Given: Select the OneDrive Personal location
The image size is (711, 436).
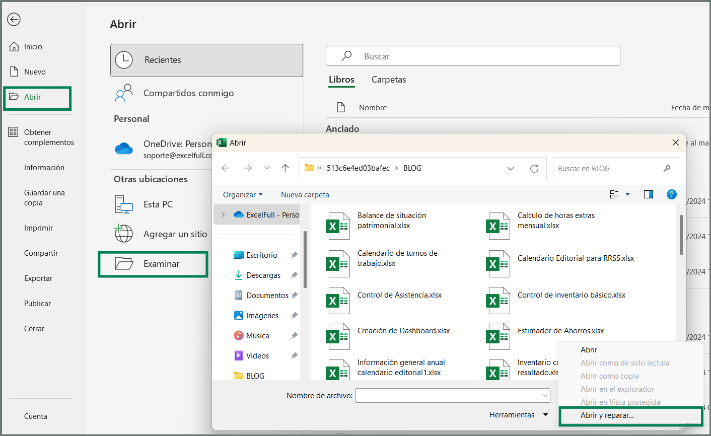Looking at the screenshot, I should (x=162, y=149).
